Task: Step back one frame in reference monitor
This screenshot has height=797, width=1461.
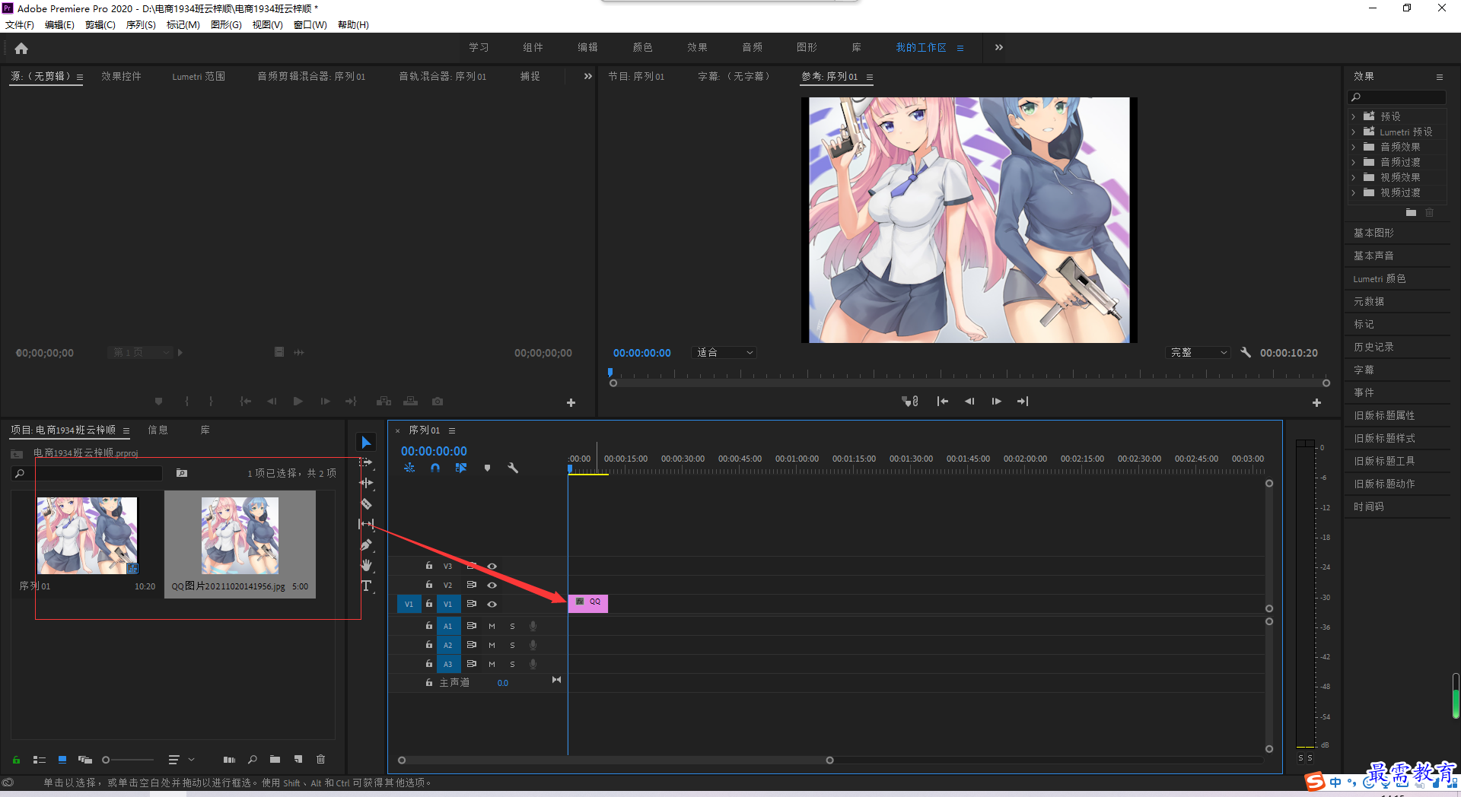Action: pos(969,401)
